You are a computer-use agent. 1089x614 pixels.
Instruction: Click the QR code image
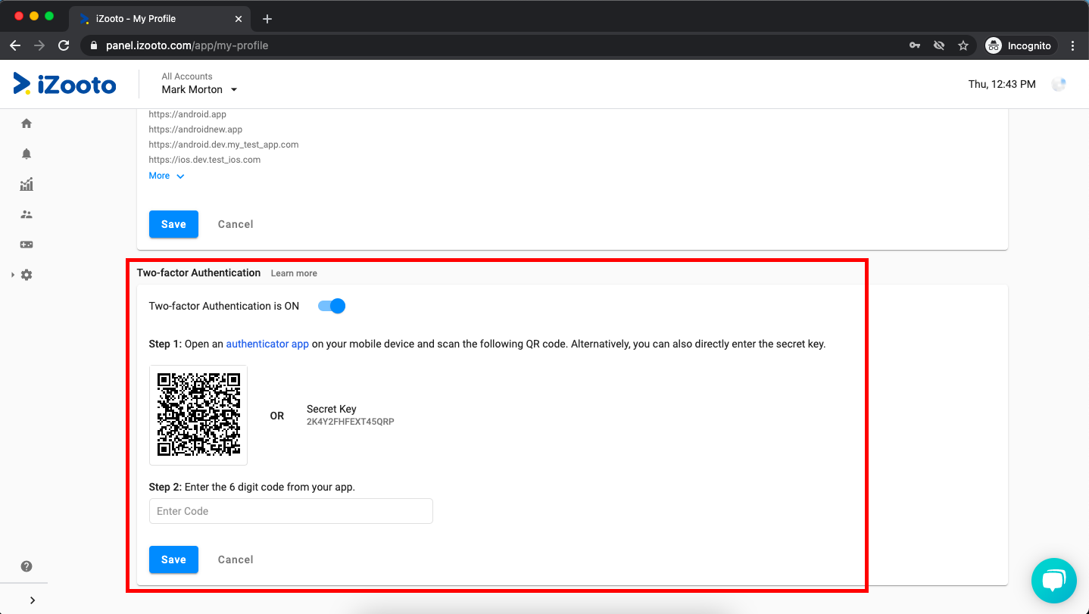198,415
